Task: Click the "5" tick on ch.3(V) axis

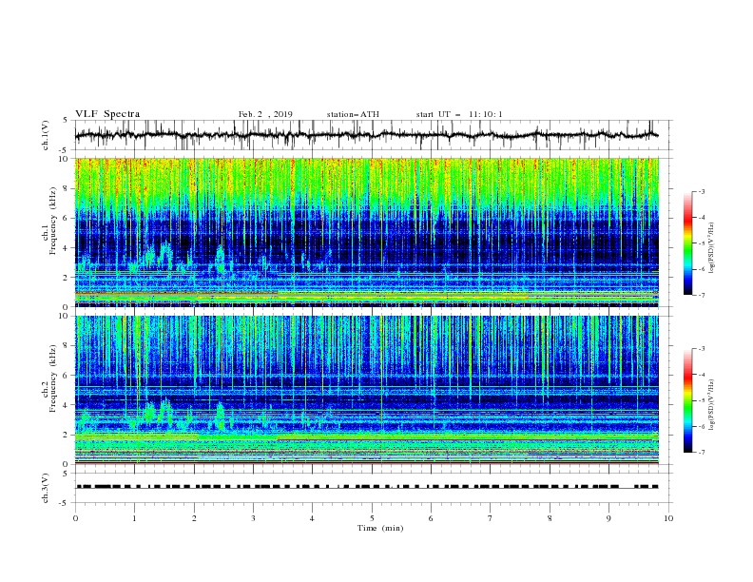Action: point(66,474)
